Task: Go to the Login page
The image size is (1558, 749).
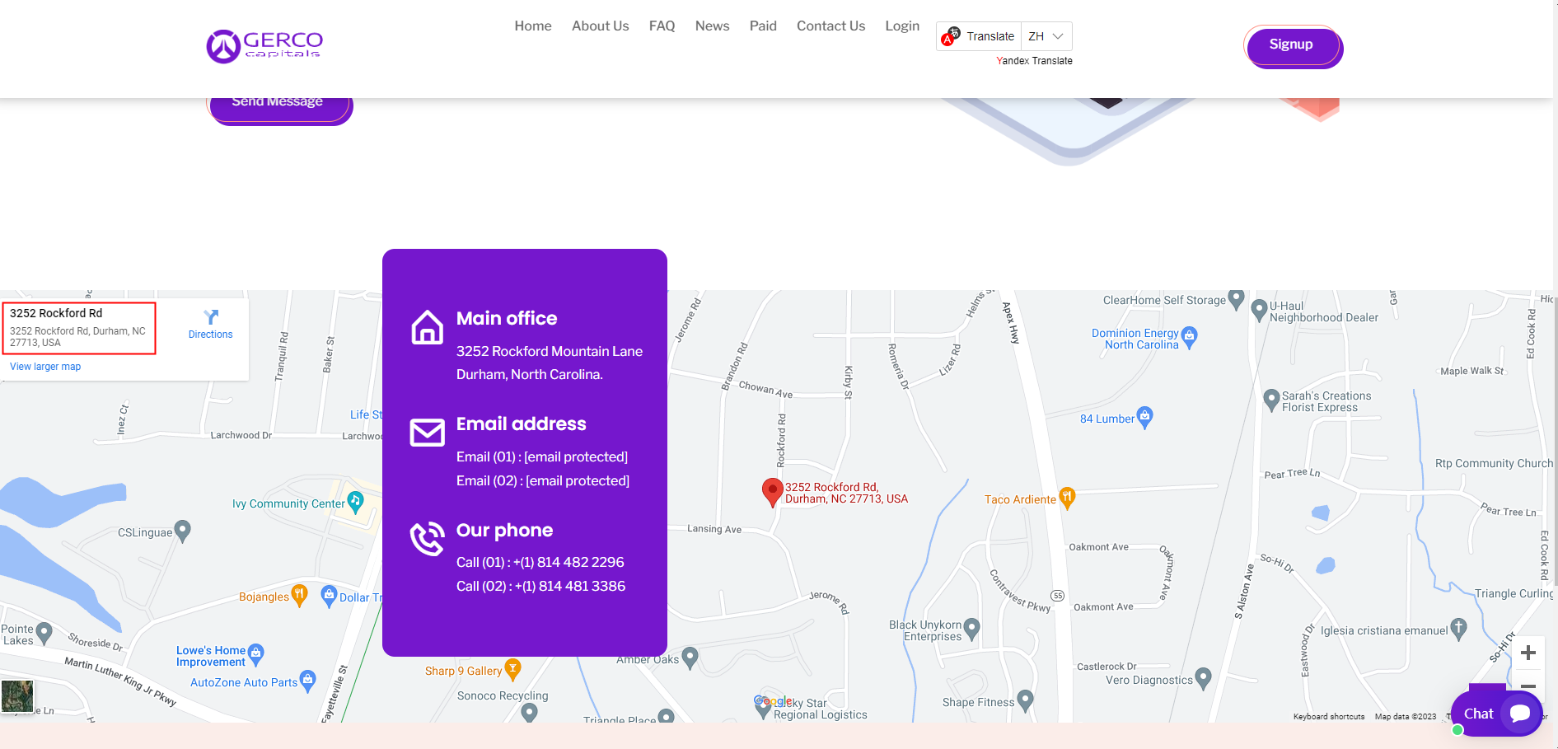Action: [x=902, y=26]
